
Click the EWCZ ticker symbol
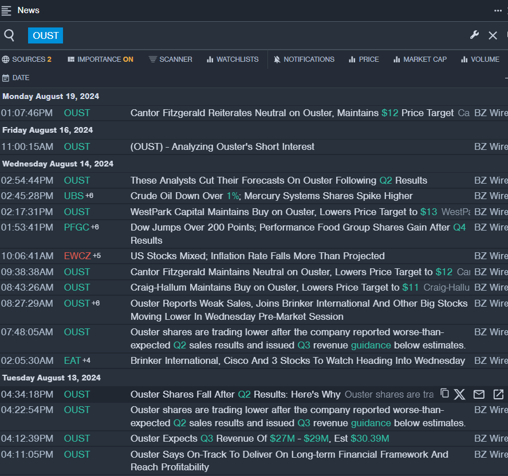[77, 256]
